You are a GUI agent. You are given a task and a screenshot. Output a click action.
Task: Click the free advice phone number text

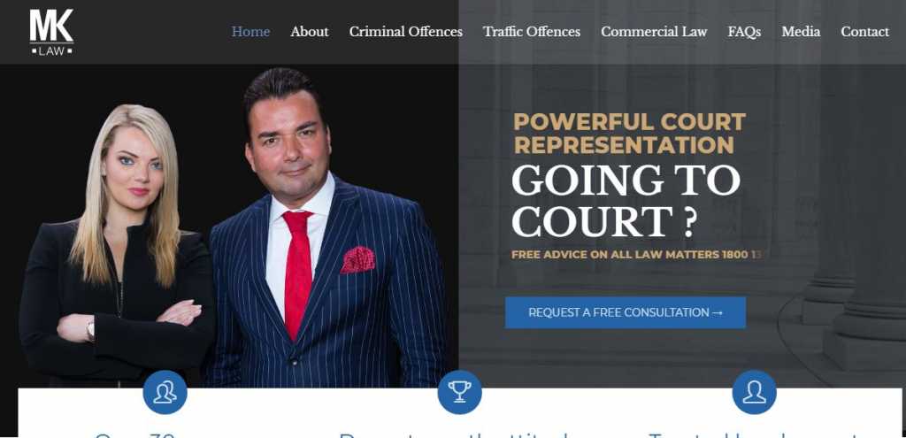click(x=637, y=254)
